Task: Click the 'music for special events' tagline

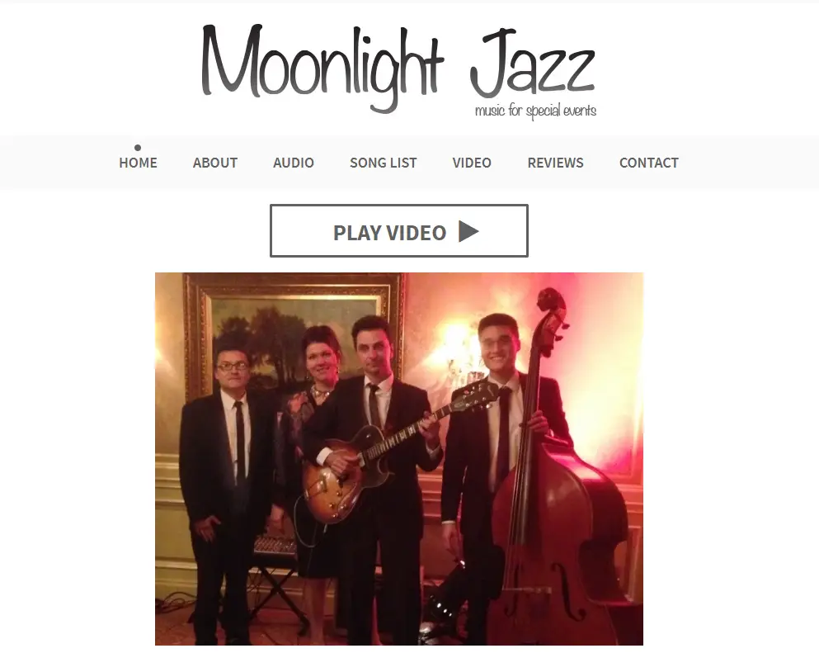Action: point(535,111)
